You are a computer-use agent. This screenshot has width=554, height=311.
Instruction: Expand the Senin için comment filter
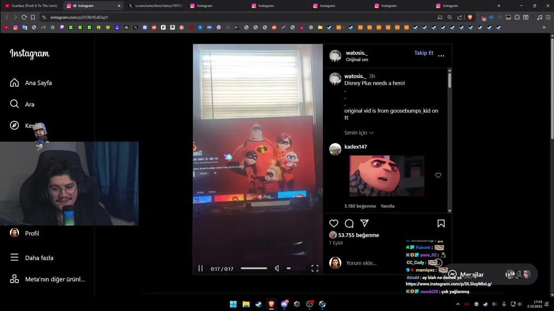359,133
